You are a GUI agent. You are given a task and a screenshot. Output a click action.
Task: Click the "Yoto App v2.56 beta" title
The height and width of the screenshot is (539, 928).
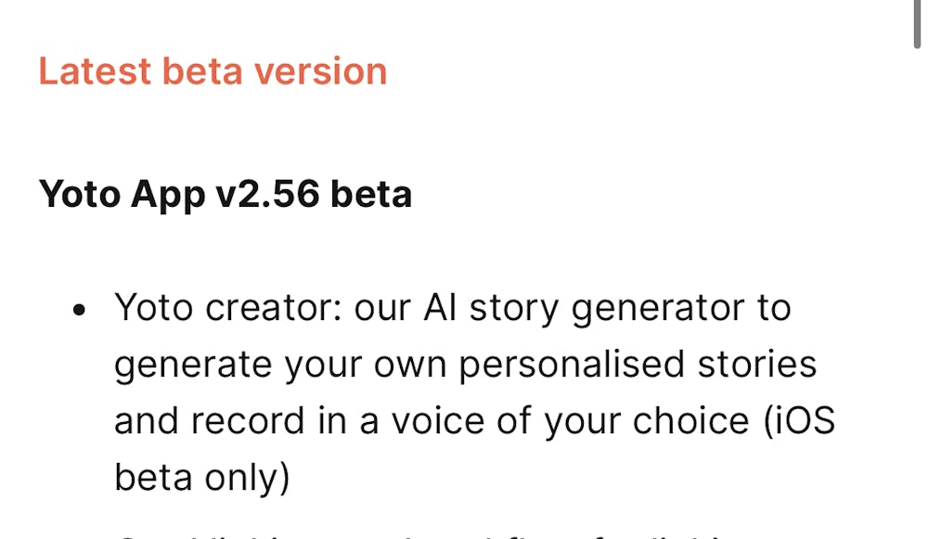[x=225, y=195]
